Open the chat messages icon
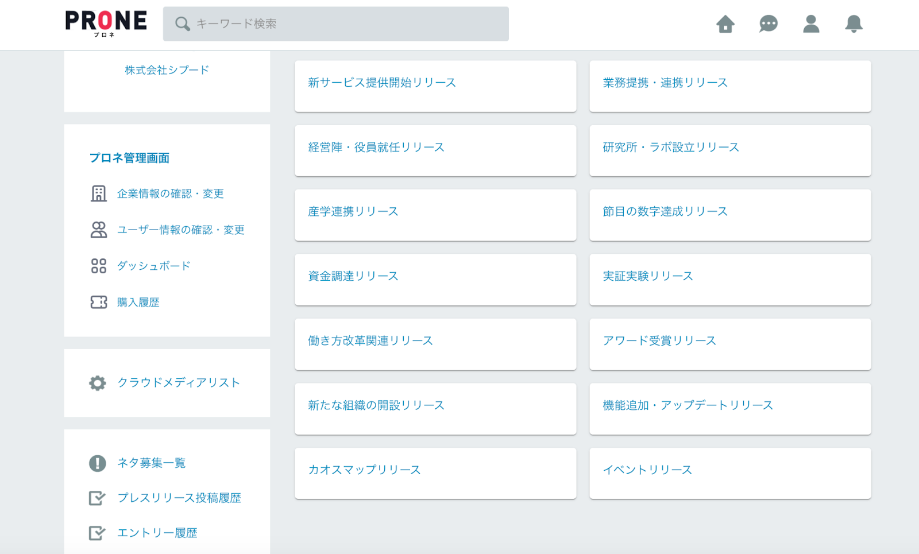The height and width of the screenshot is (554, 919). 768,24
